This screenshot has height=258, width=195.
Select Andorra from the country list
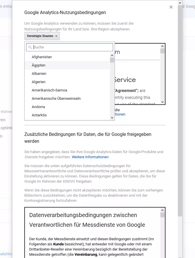[x=67, y=107]
